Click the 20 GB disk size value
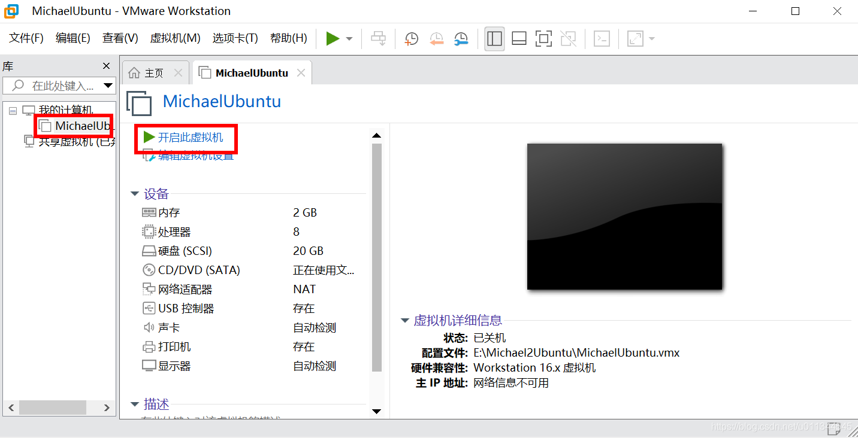The image size is (858, 438). 308,251
